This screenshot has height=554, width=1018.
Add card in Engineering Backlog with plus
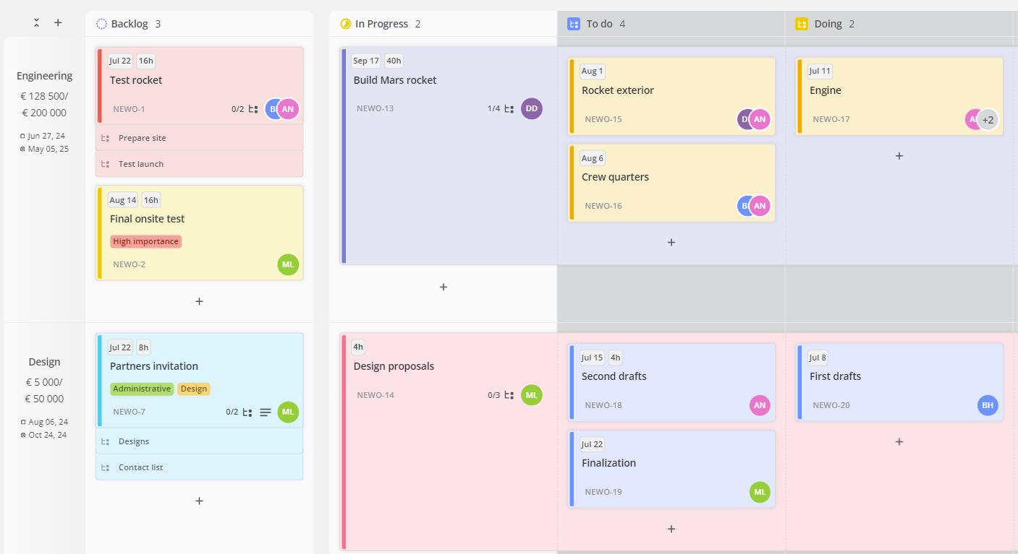[x=199, y=301]
